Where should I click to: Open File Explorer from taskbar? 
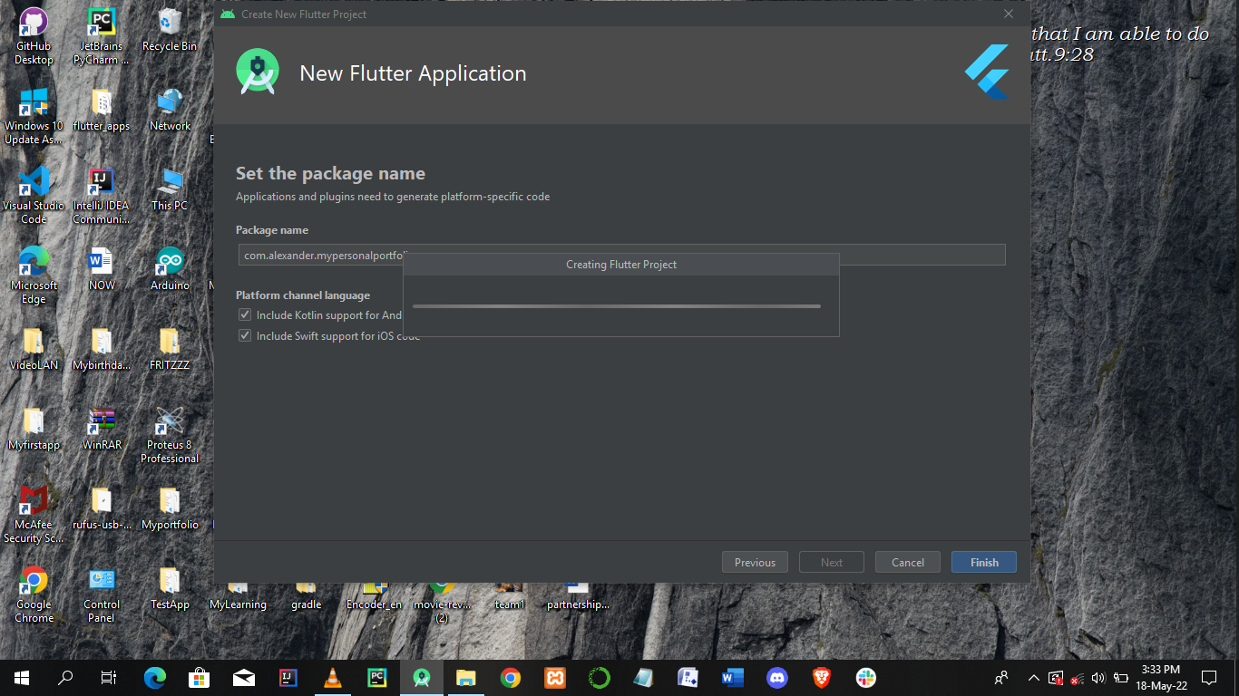465,677
